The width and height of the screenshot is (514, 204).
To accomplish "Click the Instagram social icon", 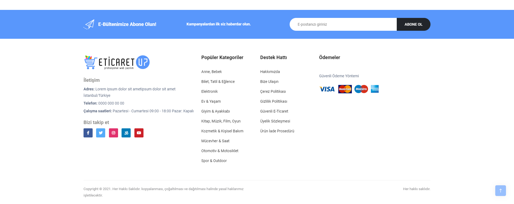I will (x=114, y=133).
